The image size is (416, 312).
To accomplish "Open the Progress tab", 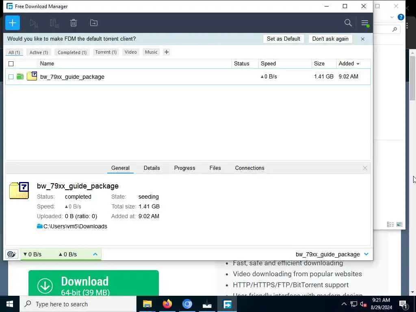I will (x=185, y=168).
